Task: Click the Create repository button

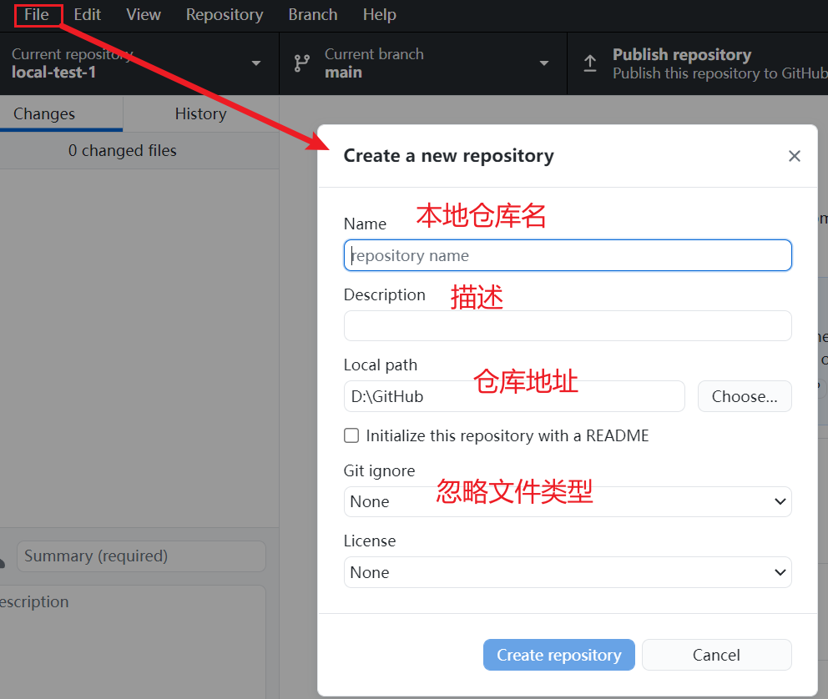Action: (558, 655)
